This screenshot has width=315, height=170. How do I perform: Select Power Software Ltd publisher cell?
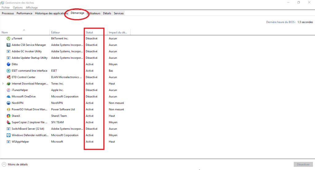click(x=63, y=109)
